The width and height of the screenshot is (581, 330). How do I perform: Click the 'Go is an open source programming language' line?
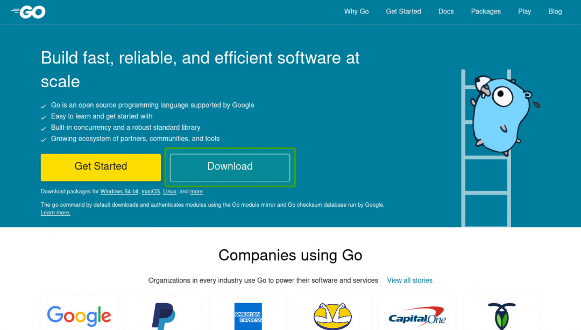pyautogui.click(x=152, y=106)
